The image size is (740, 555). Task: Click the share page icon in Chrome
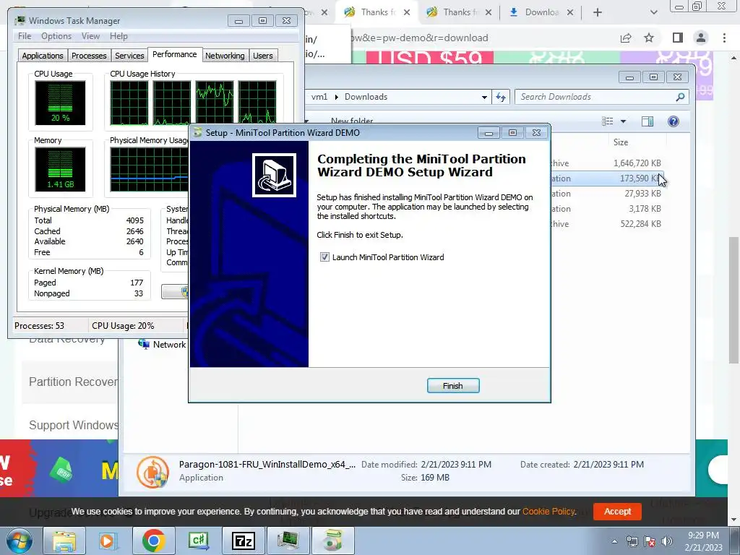point(626,38)
